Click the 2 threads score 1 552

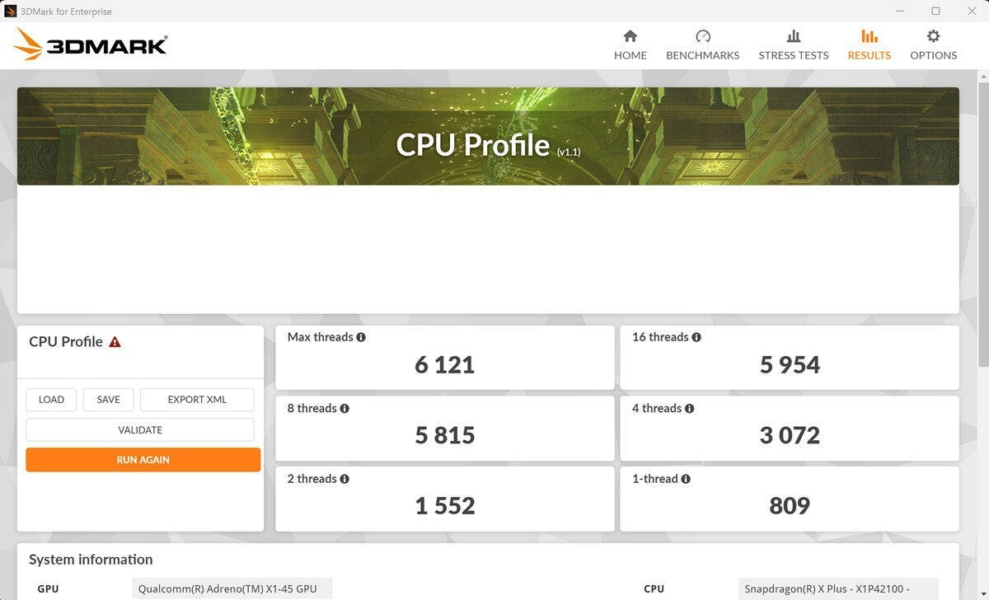click(x=445, y=506)
